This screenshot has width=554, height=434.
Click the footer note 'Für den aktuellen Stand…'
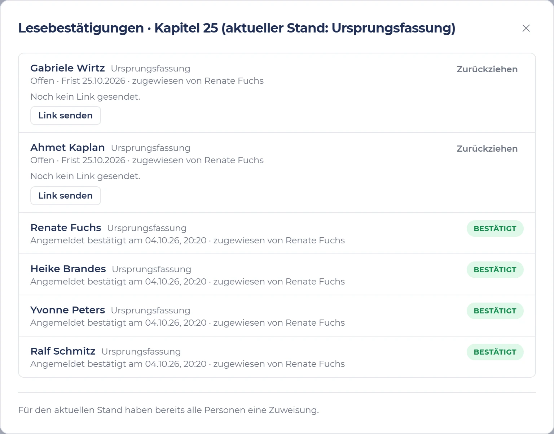pyautogui.click(x=168, y=410)
